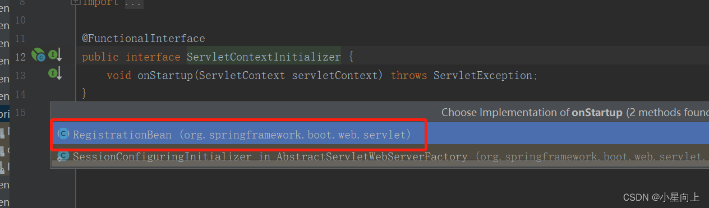Click the @FunctionalInterface annotation

point(144,39)
